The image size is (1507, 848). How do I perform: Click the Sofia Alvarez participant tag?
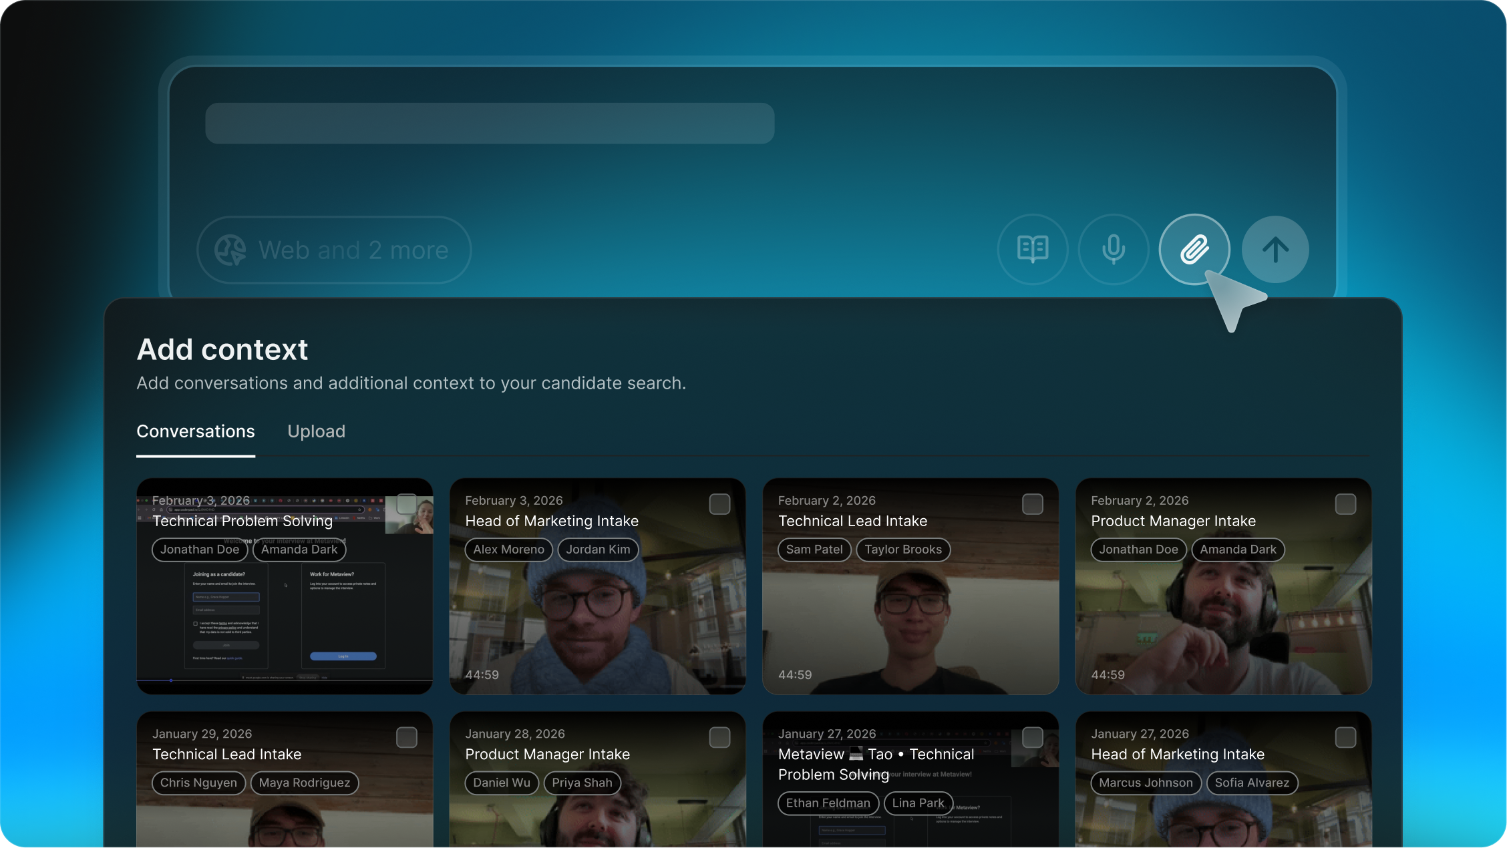1251,783
